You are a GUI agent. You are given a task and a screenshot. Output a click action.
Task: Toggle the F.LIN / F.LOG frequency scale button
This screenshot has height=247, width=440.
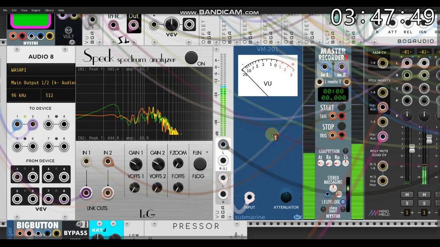pyautogui.click(x=200, y=164)
